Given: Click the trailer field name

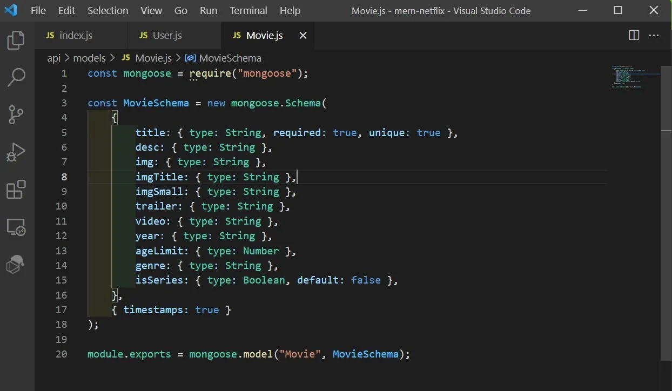Looking at the screenshot, I should (x=157, y=206).
